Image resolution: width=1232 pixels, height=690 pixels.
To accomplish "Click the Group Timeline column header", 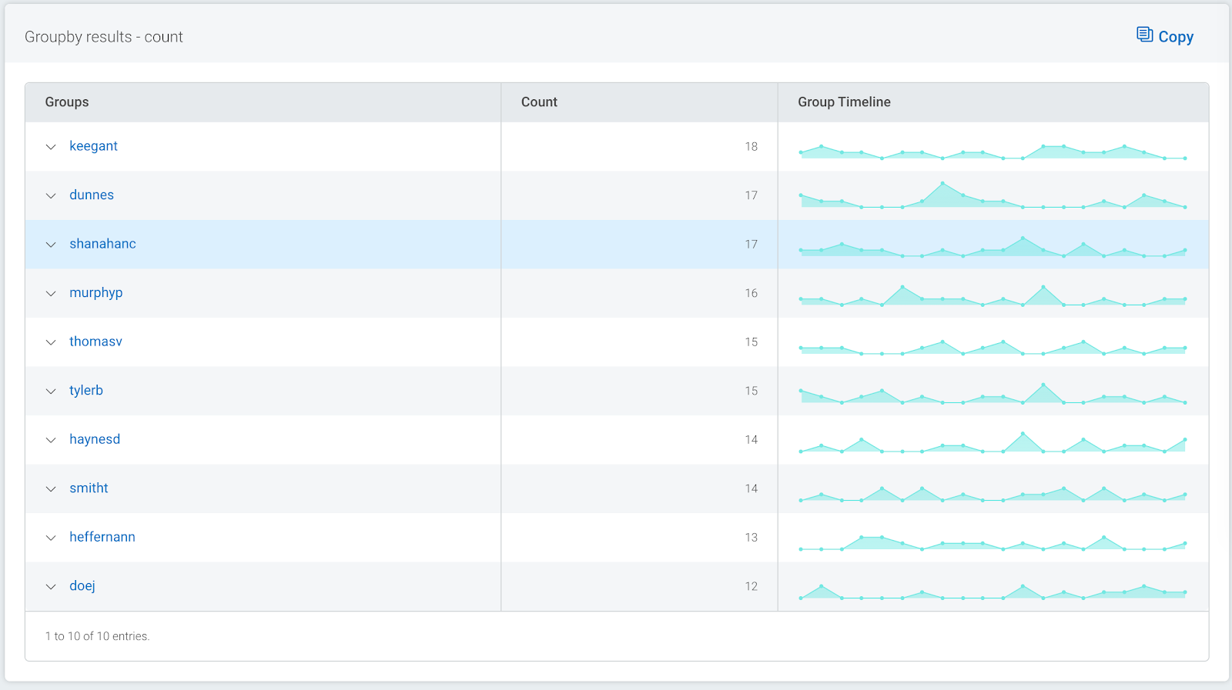I will tap(844, 102).
